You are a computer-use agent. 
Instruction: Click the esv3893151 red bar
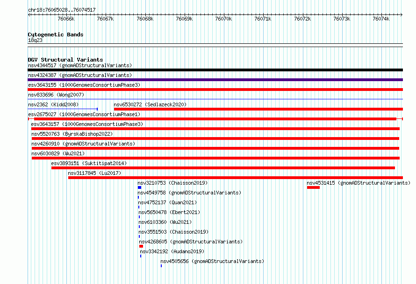(x=223, y=168)
